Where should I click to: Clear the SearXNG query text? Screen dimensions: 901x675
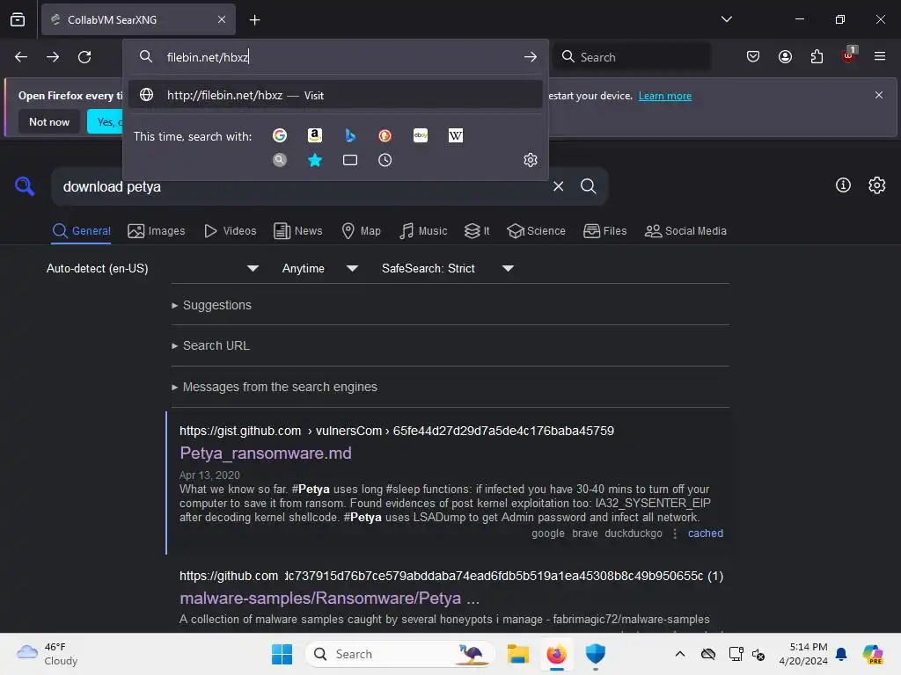[x=559, y=186]
